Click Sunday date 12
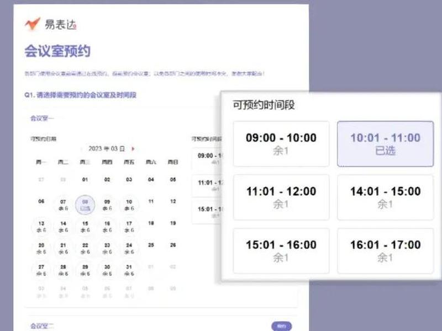This screenshot has width=442, height=331. (x=173, y=201)
